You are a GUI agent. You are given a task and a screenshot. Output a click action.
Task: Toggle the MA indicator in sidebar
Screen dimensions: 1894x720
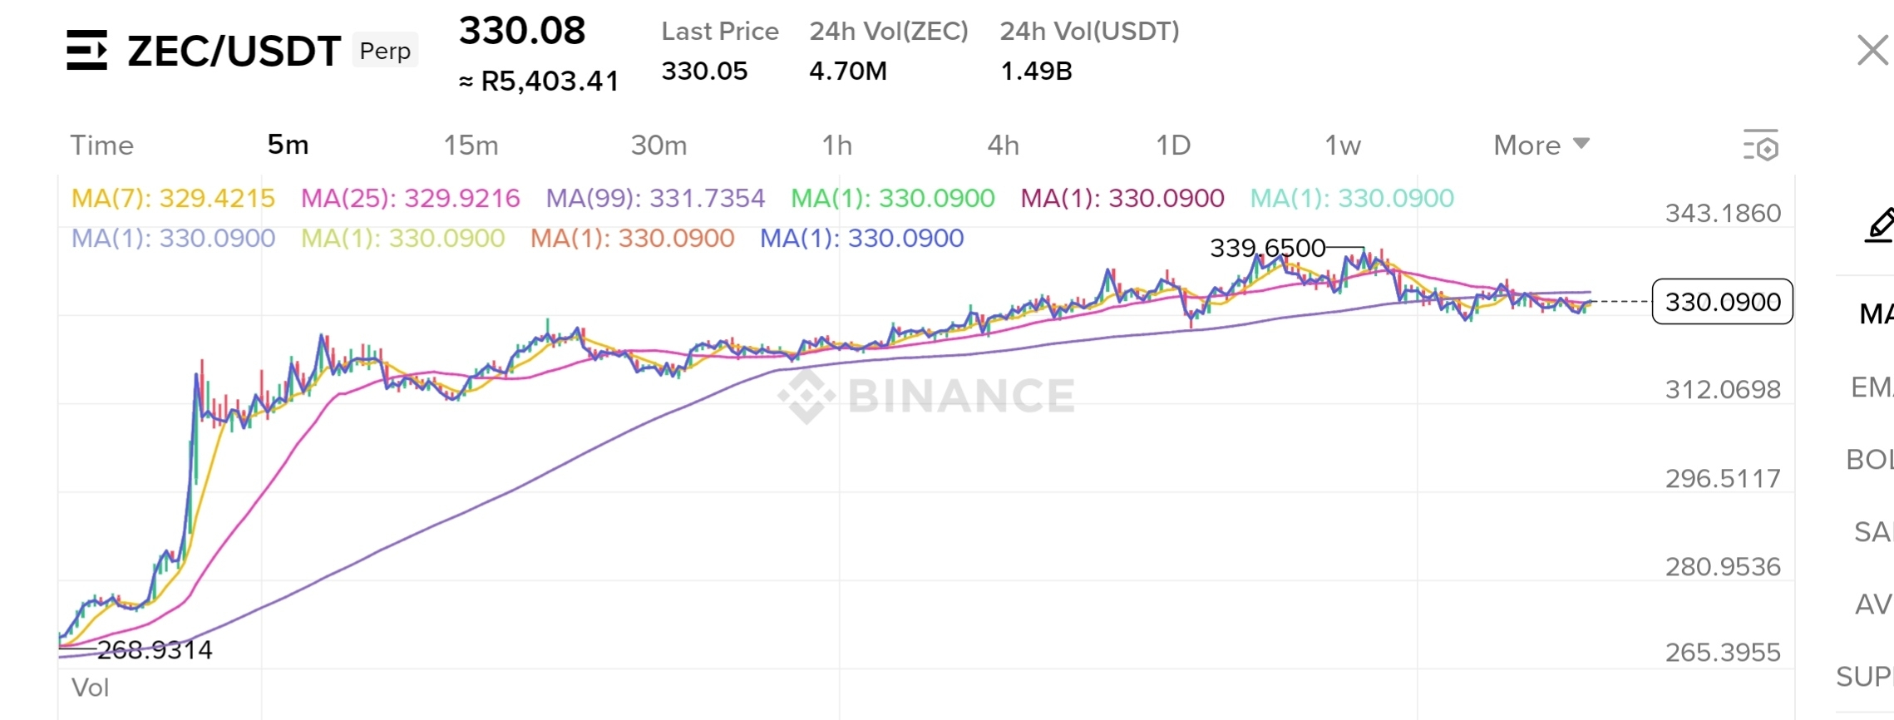1877,314
